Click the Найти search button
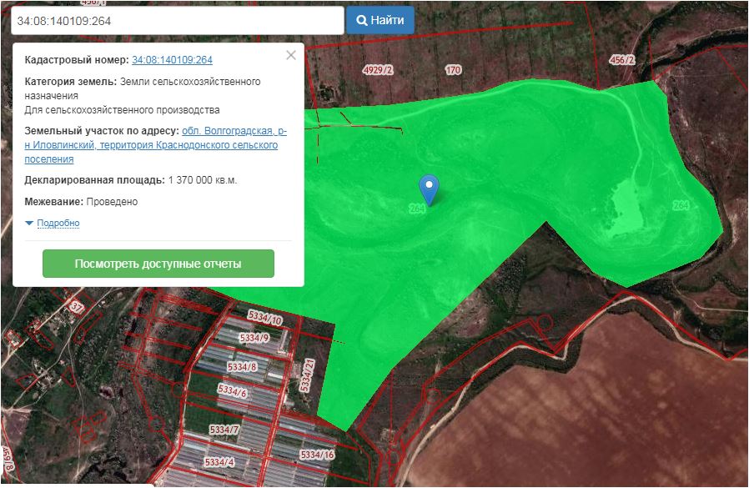 [x=380, y=20]
